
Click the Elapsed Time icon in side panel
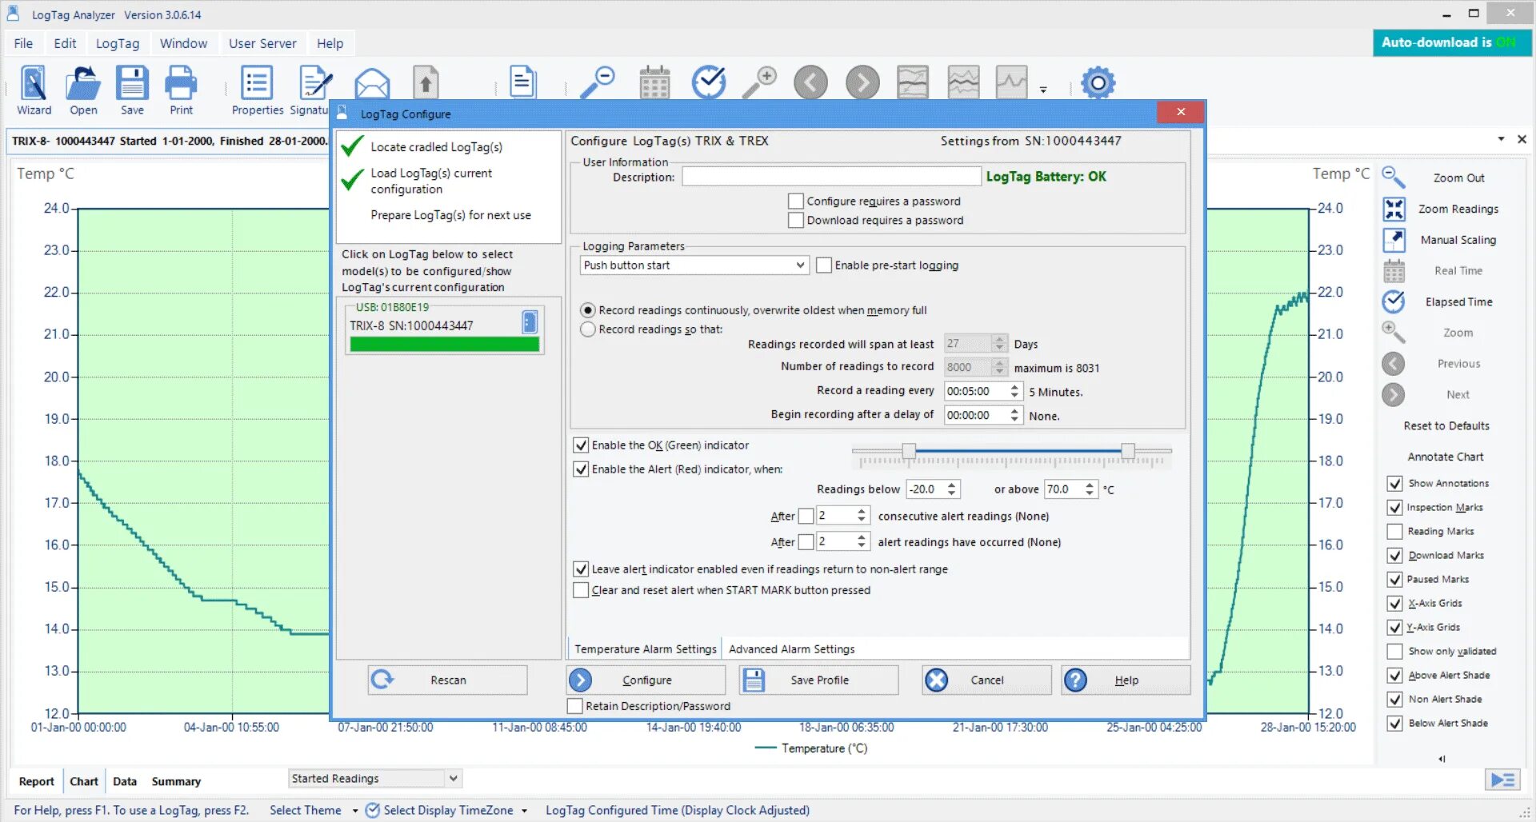(1394, 301)
